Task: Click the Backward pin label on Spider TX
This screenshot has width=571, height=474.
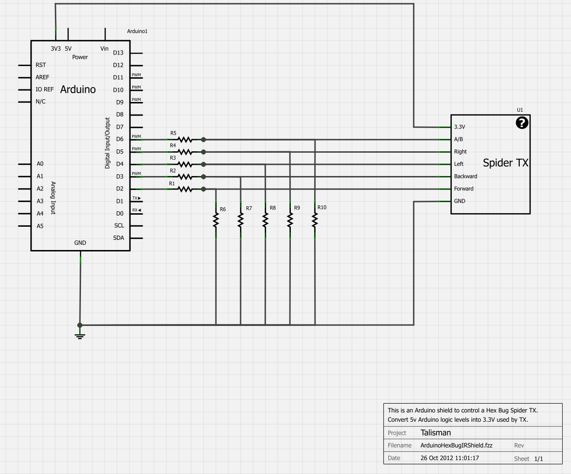Action: click(x=466, y=176)
